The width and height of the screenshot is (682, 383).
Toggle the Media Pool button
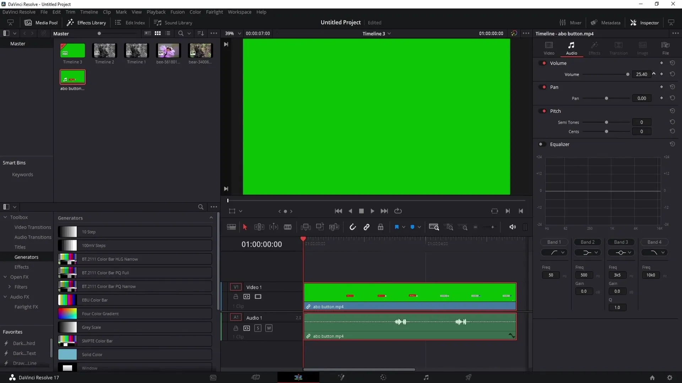[41, 23]
